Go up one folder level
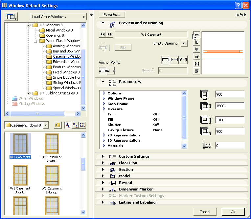This screenshot has height=219, width=251. pos(57,125)
